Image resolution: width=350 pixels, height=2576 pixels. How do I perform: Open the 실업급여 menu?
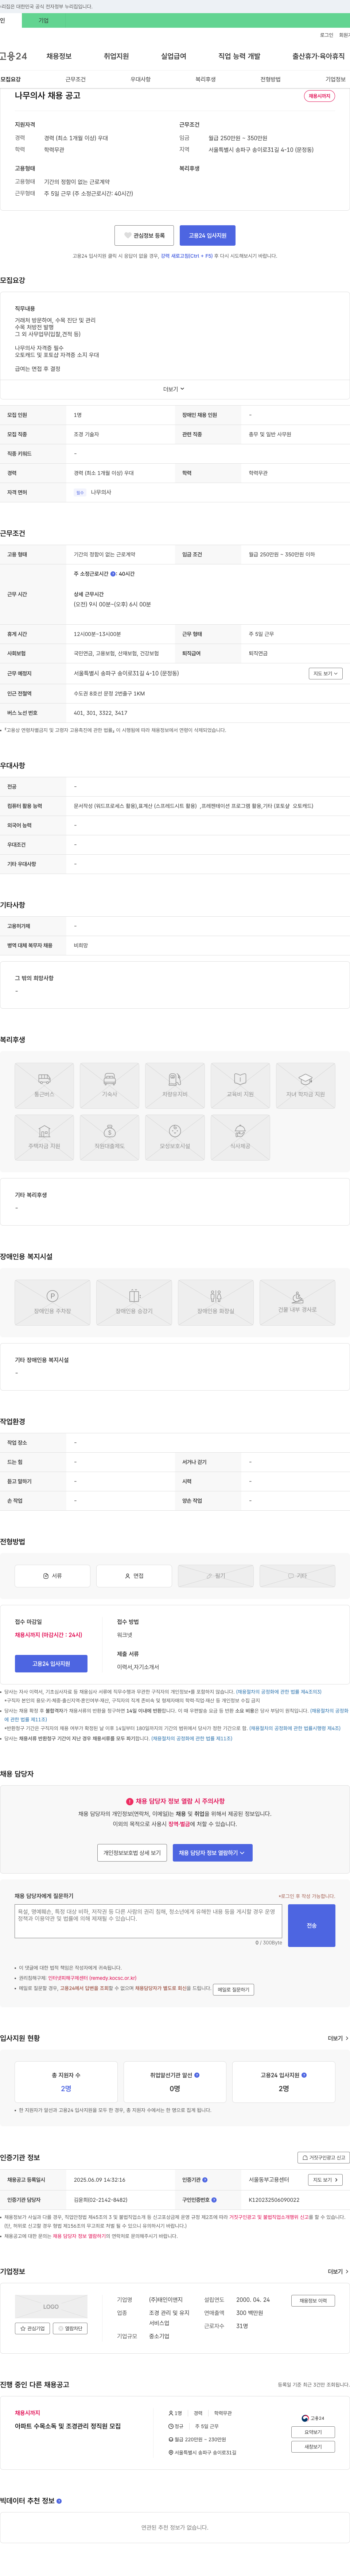174,56
